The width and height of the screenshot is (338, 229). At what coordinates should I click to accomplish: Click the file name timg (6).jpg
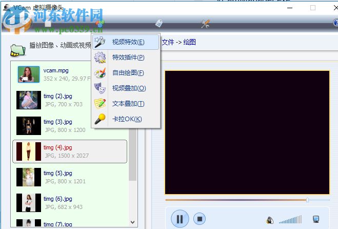pyautogui.click(x=58, y=199)
